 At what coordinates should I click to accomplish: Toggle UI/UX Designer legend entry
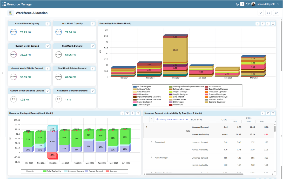pyautogui.click(x=142, y=87)
